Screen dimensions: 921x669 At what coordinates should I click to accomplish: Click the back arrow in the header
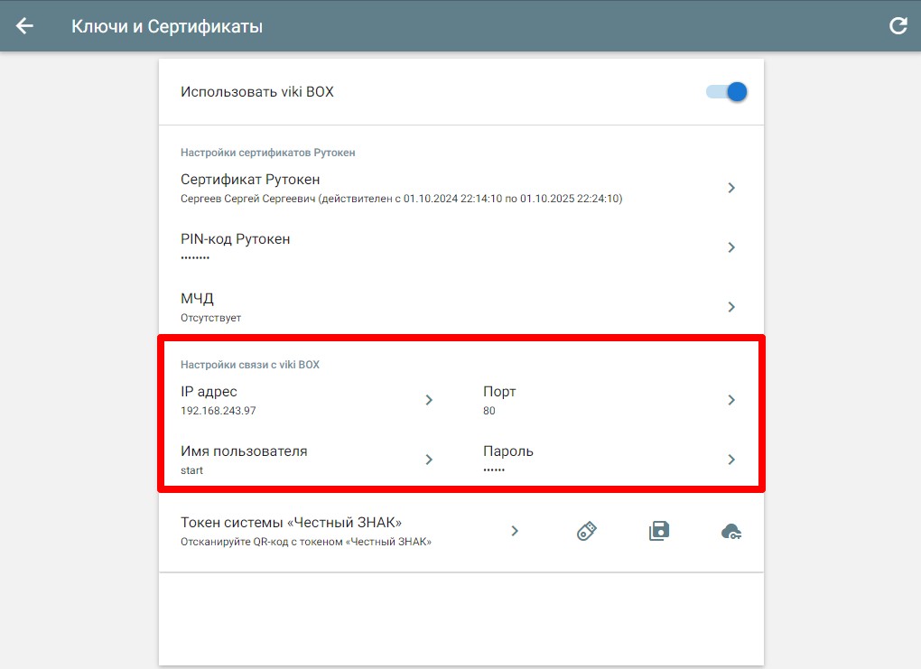tap(24, 26)
